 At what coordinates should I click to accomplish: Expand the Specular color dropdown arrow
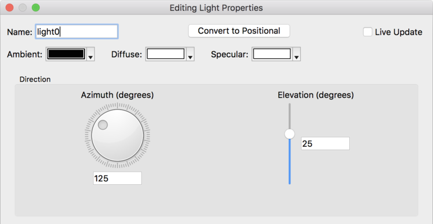(297, 54)
